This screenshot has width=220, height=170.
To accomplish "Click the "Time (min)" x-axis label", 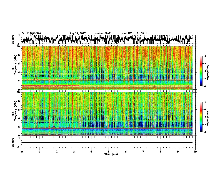I will click(x=111, y=154).
